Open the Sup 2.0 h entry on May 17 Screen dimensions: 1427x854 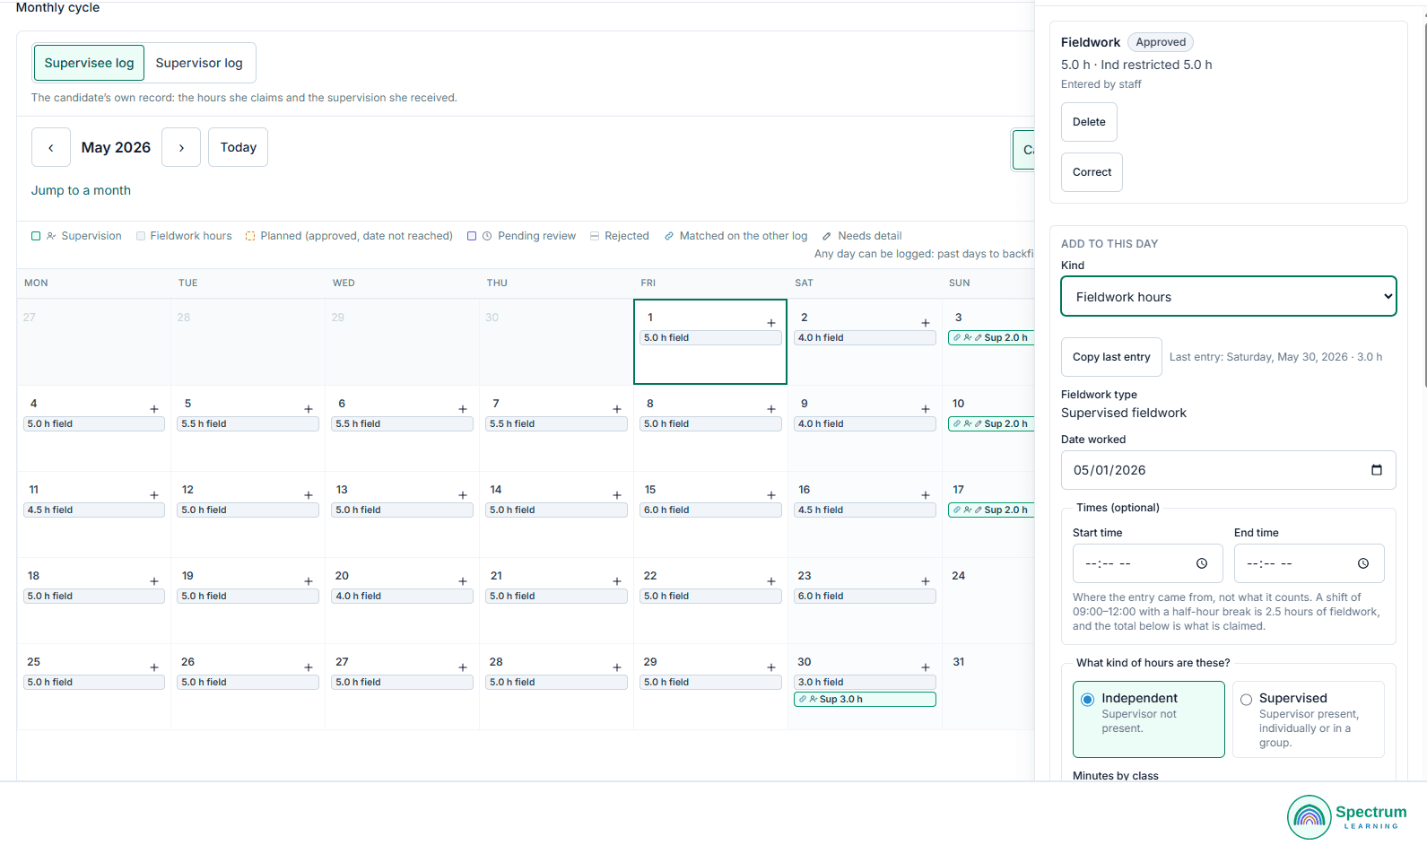click(x=991, y=510)
